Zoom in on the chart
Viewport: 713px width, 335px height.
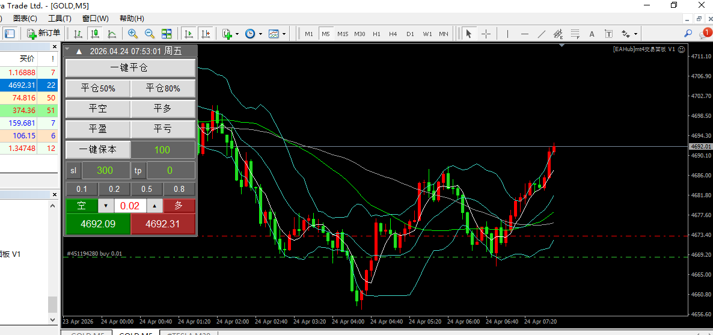(133, 33)
